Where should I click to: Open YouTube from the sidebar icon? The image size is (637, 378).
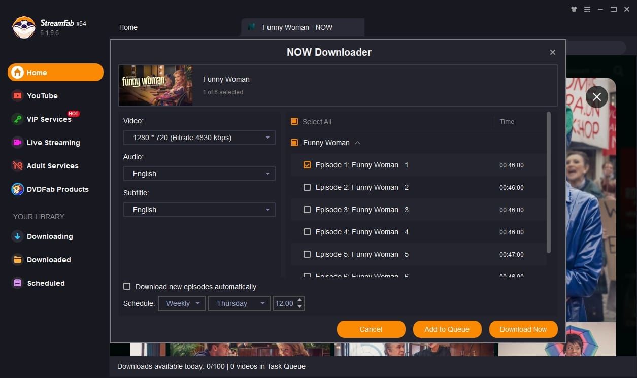pos(18,96)
